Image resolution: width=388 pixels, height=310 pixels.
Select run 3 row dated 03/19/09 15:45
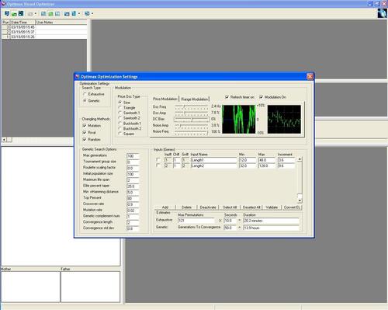click(x=44, y=27)
